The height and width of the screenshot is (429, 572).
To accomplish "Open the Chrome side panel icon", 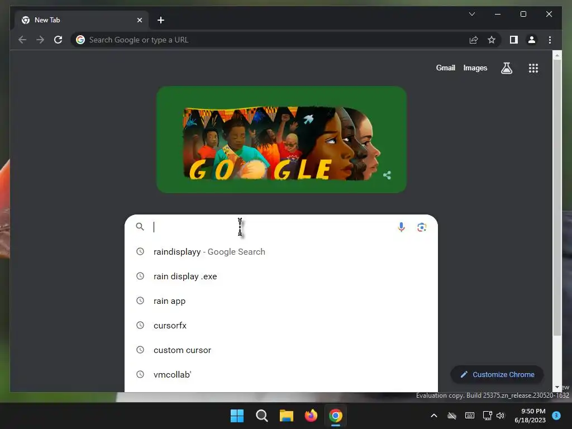I will 514,40.
